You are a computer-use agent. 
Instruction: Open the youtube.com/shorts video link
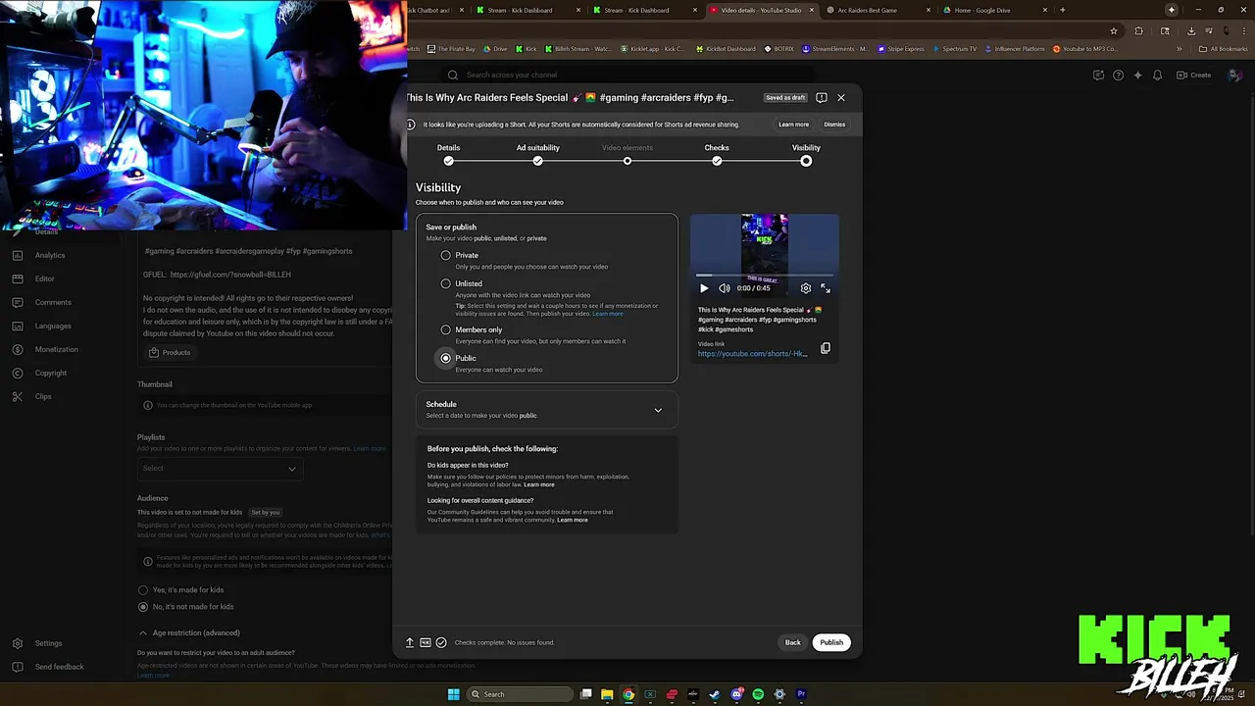click(753, 353)
